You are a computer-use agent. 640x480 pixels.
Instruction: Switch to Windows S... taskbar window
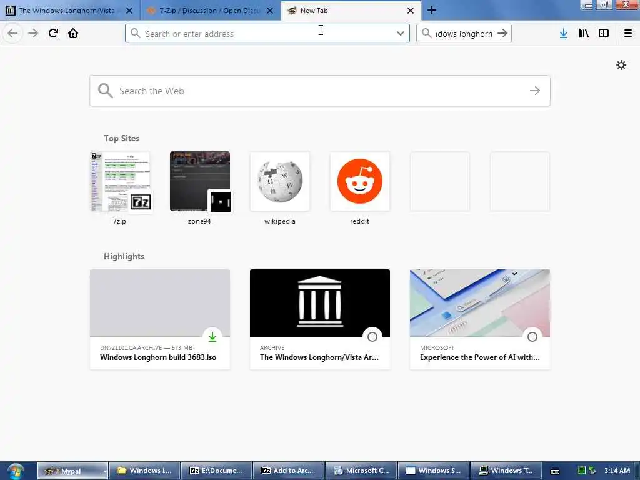coord(434,471)
